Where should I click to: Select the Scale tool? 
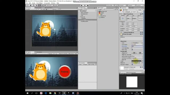37,5
